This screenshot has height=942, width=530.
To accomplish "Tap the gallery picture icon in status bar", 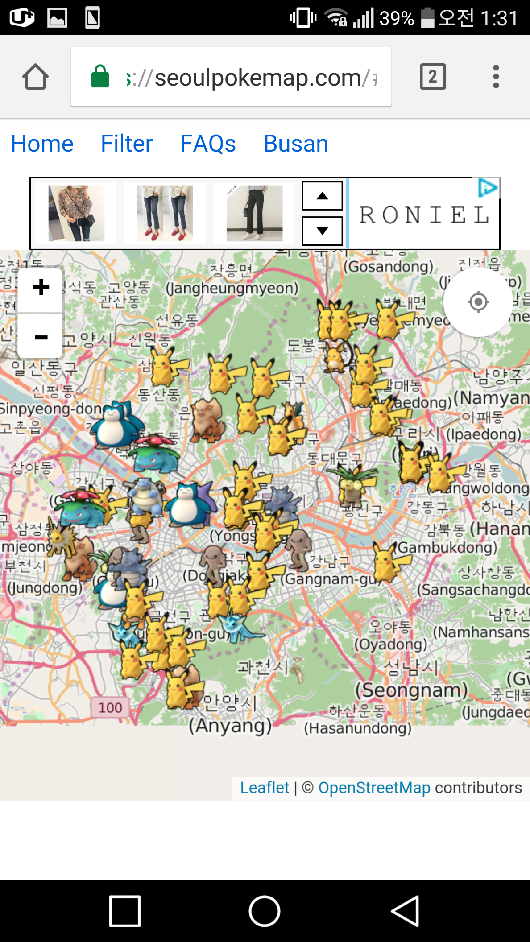I will click(x=58, y=18).
